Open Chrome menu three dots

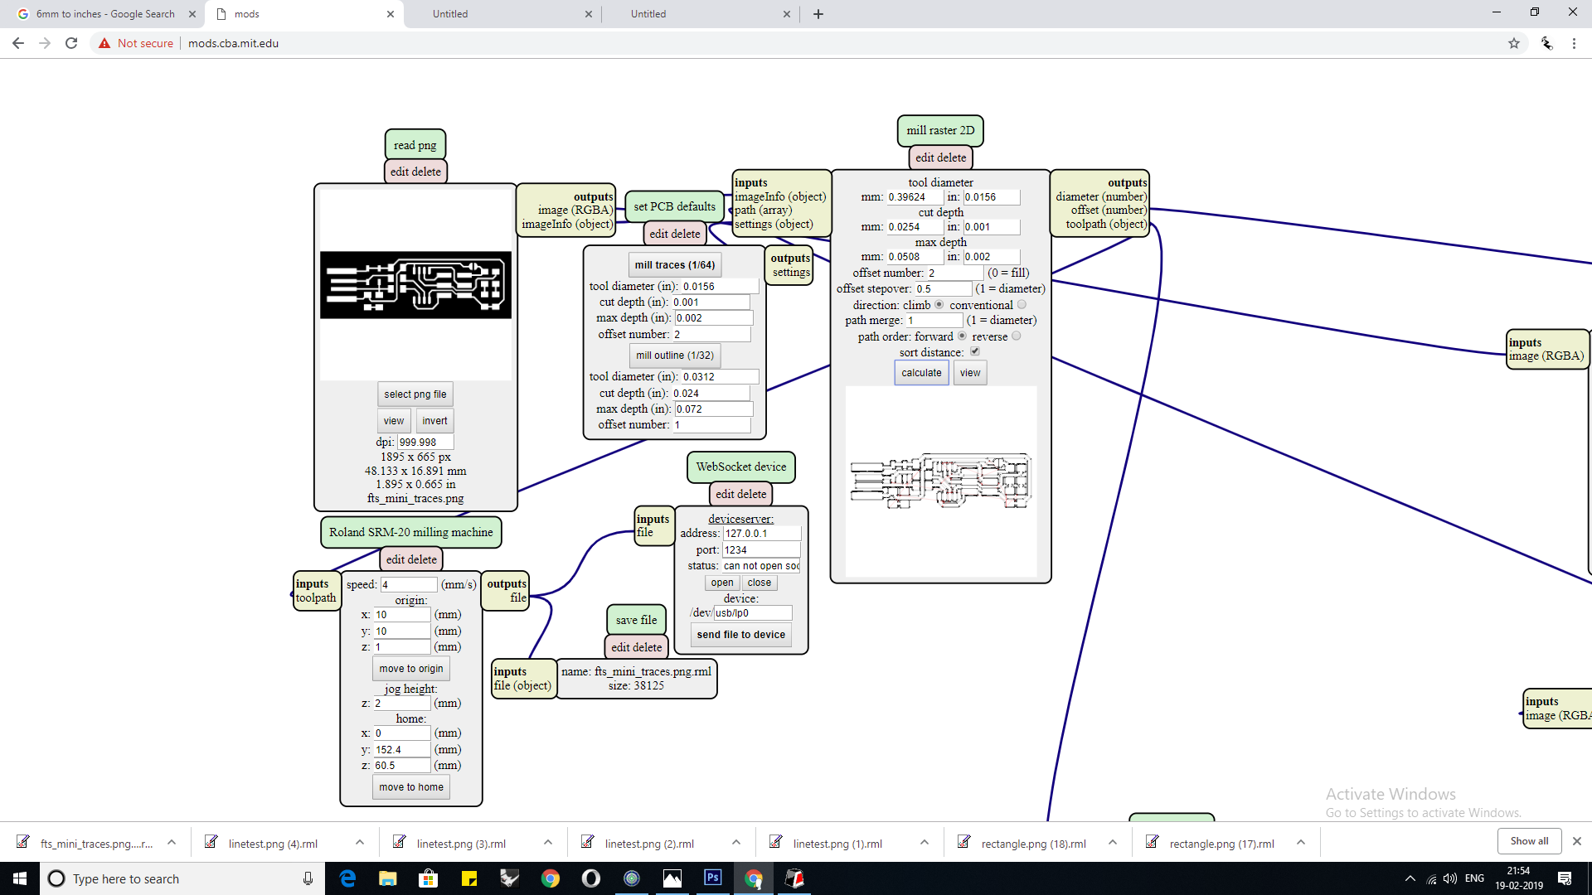tap(1574, 43)
